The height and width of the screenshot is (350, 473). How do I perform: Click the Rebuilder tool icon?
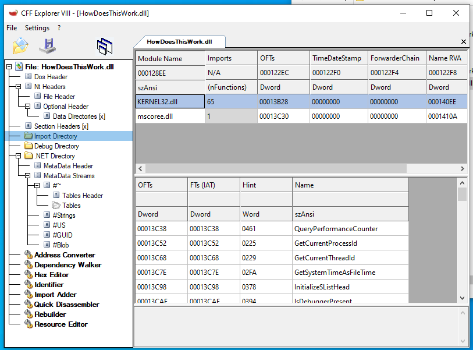29,314
